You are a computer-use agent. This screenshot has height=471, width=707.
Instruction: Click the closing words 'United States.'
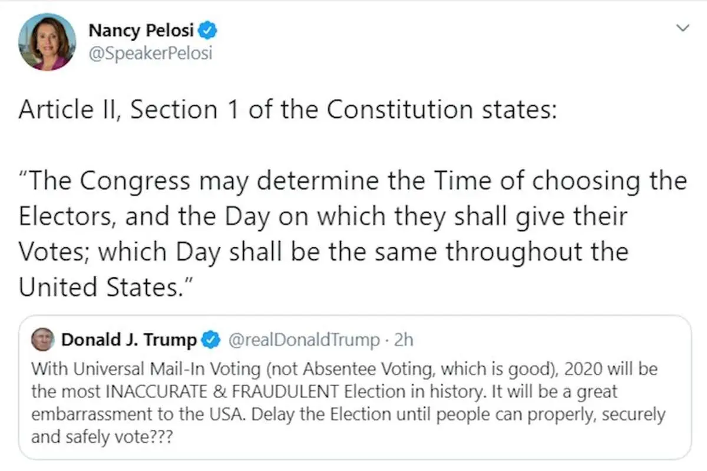106,287
